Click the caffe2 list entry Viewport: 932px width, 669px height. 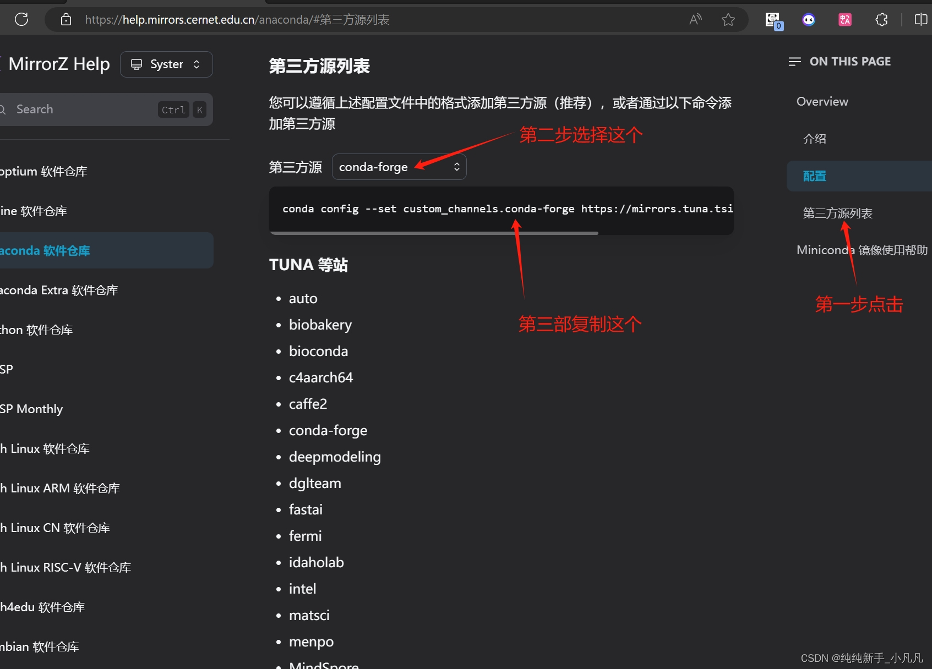tap(308, 404)
